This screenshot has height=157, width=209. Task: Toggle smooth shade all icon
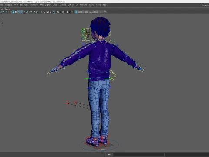(x=13, y=12)
